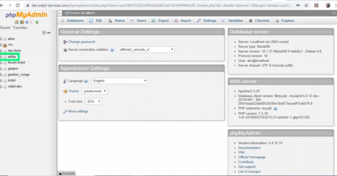
Task: Click the Change password link
Action: [81, 42]
